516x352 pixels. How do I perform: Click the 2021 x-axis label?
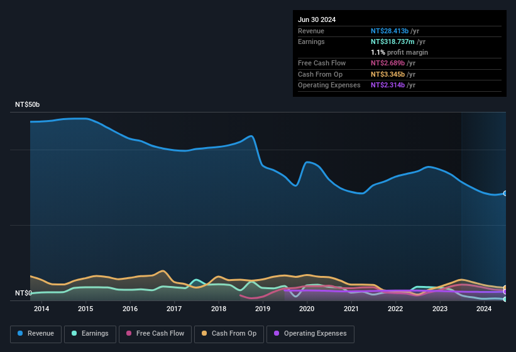(x=351, y=309)
